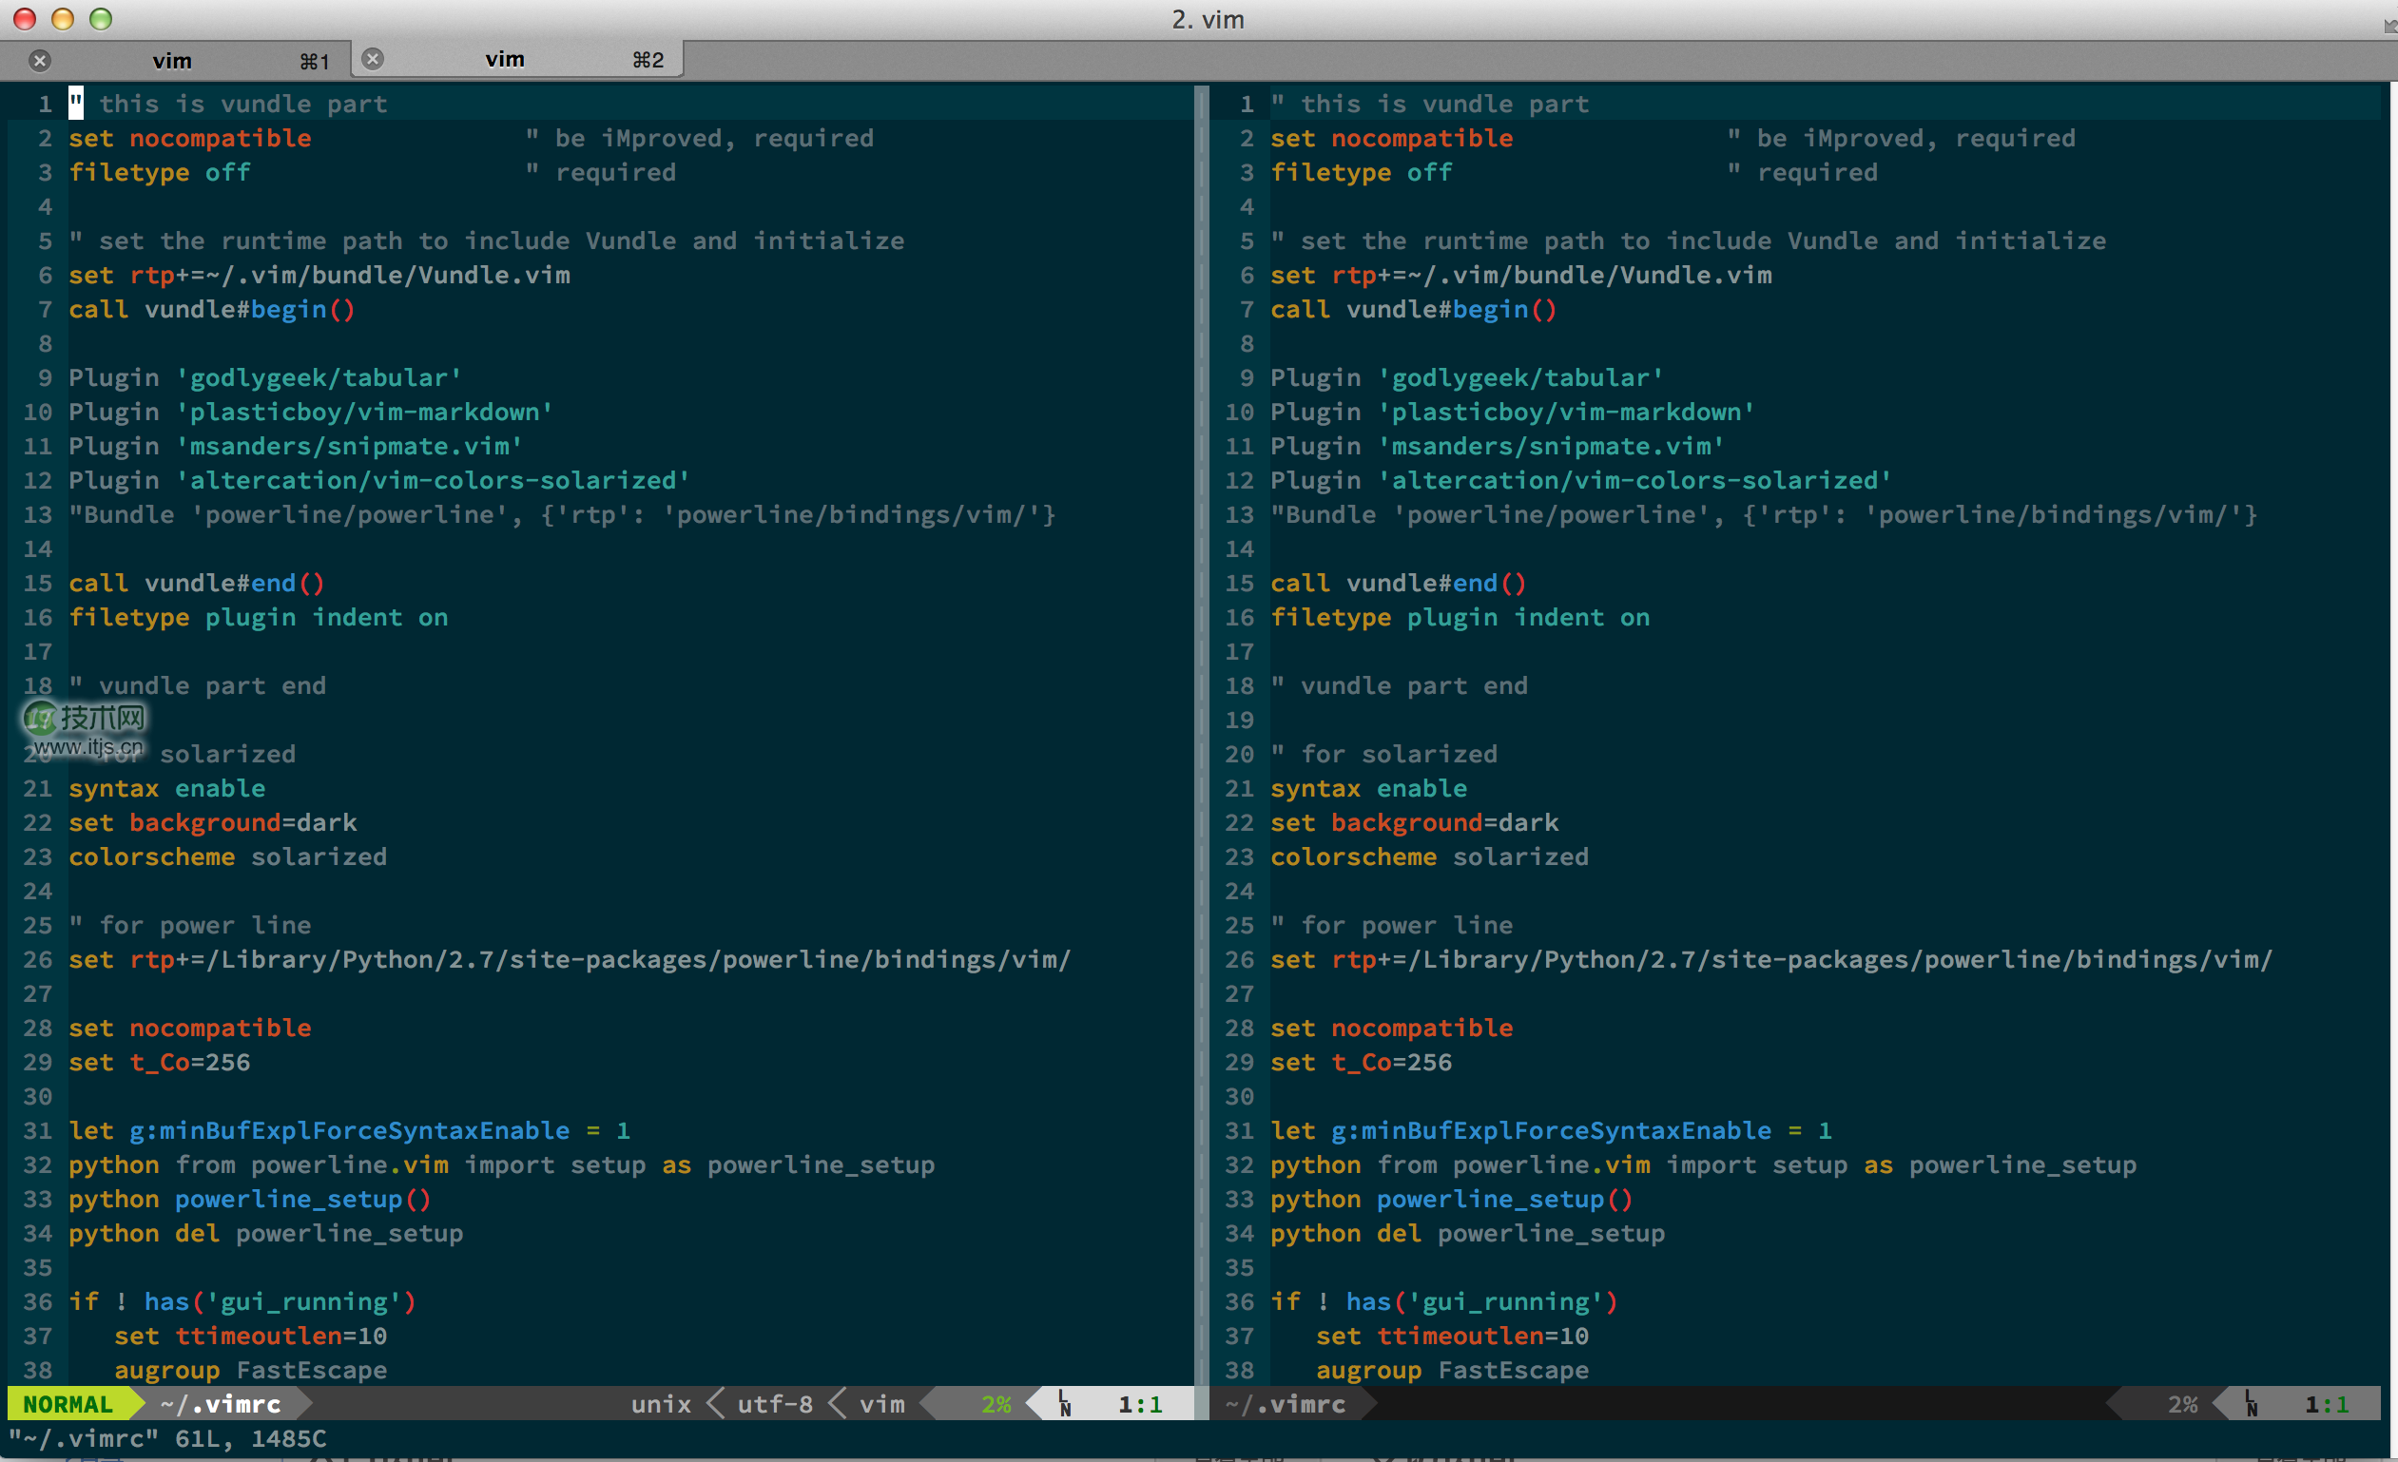Image resolution: width=2398 pixels, height=1462 pixels.
Task: Click Plugin 'plasticboy/vim-markdown' in left pane
Action: tap(311, 412)
